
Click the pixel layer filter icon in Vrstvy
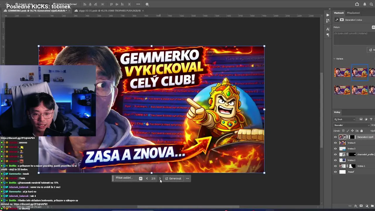click(361, 119)
